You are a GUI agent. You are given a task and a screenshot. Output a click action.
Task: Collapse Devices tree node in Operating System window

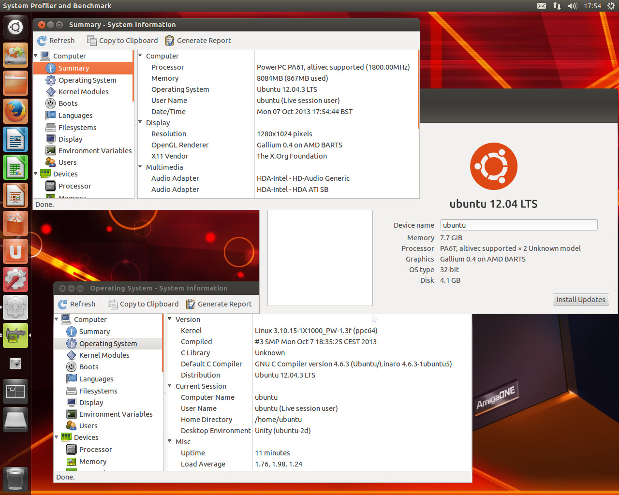(x=57, y=437)
